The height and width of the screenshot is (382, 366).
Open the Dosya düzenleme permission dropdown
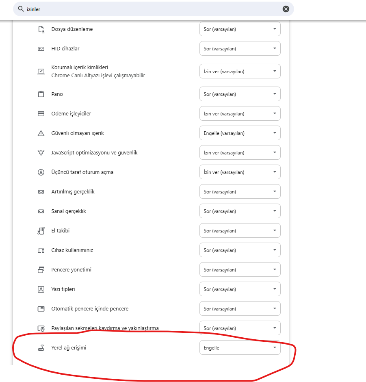coord(240,29)
